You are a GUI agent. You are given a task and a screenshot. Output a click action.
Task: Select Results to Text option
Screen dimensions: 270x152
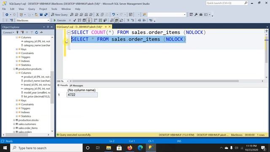click(x=112, y=20)
